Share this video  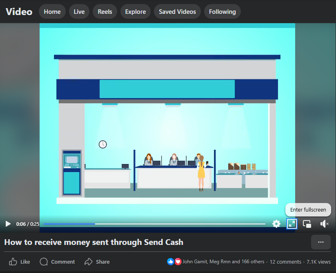[x=97, y=262]
